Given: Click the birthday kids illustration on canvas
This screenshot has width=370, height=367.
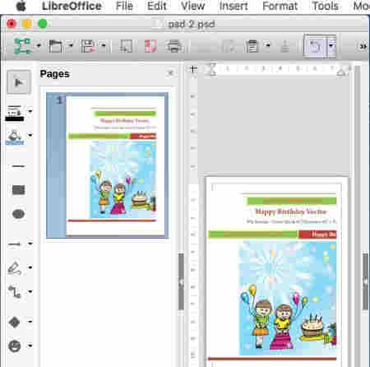Looking at the screenshot, I should tap(288, 299).
